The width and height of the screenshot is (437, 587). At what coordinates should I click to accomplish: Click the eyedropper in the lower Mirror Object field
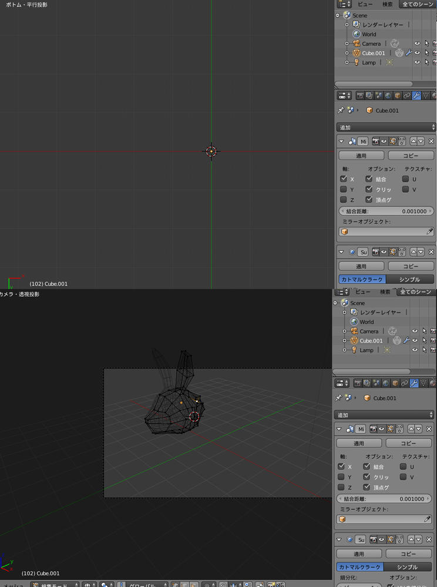(x=427, y=519)
